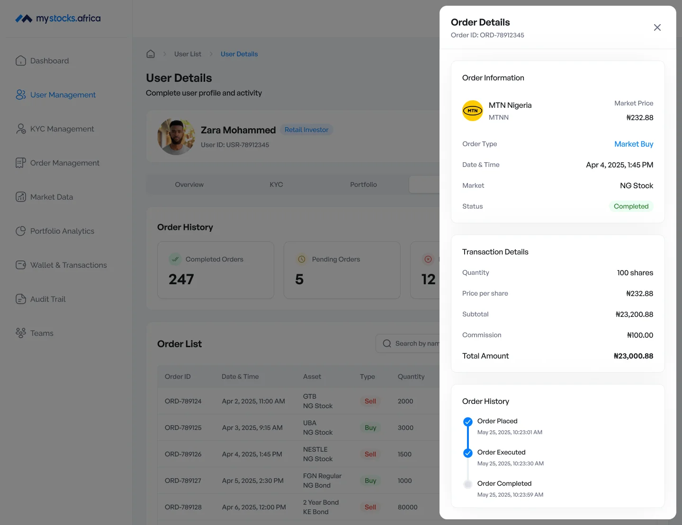Click the cancelled orders red icon

click(x=428, y=259)
